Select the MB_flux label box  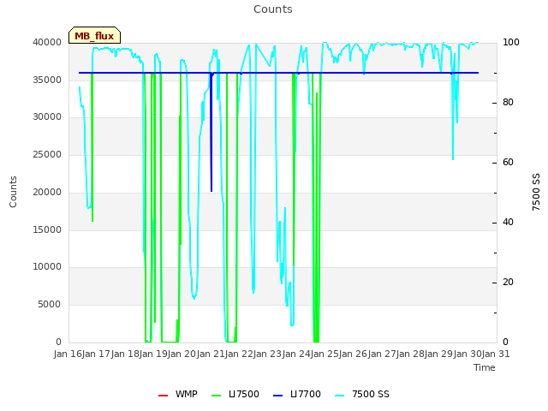tap(95, 35)
